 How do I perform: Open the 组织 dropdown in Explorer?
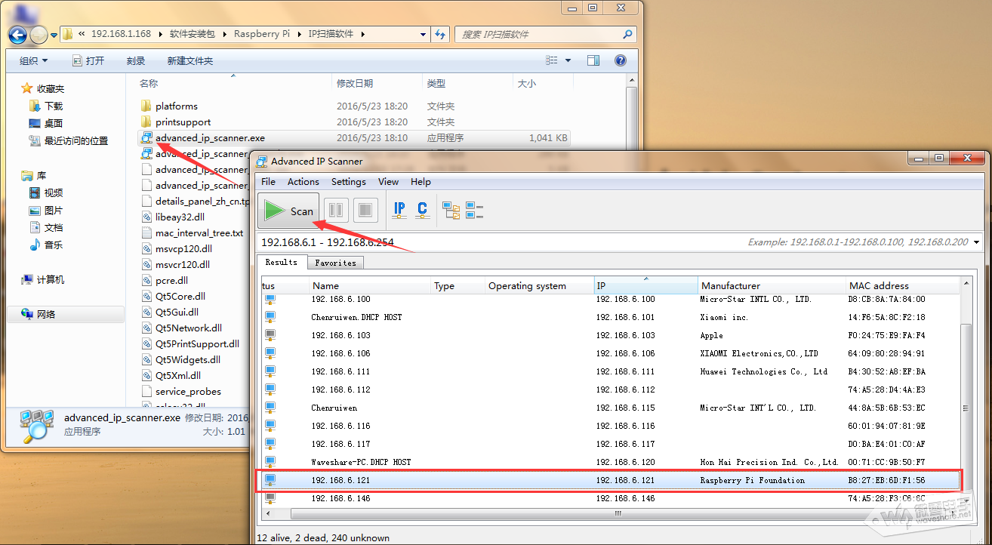pyautogui.click(x=34, y=60)
